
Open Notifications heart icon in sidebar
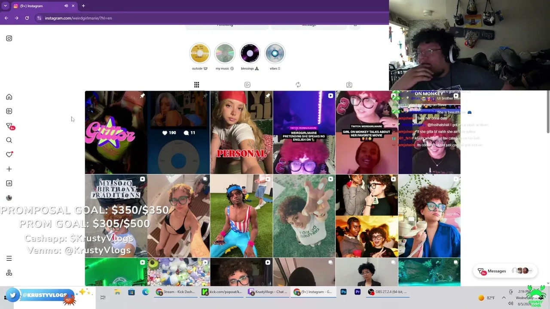tap(9, 154)
